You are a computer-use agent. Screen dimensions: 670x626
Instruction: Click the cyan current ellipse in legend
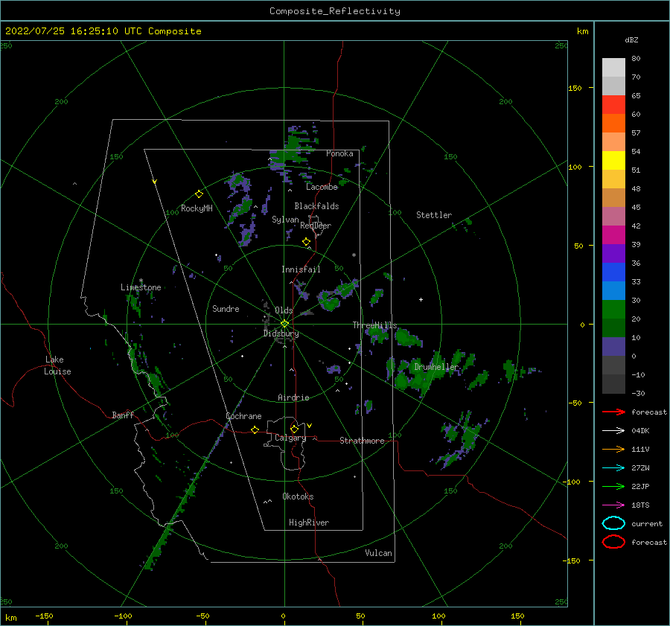[613, 523]
